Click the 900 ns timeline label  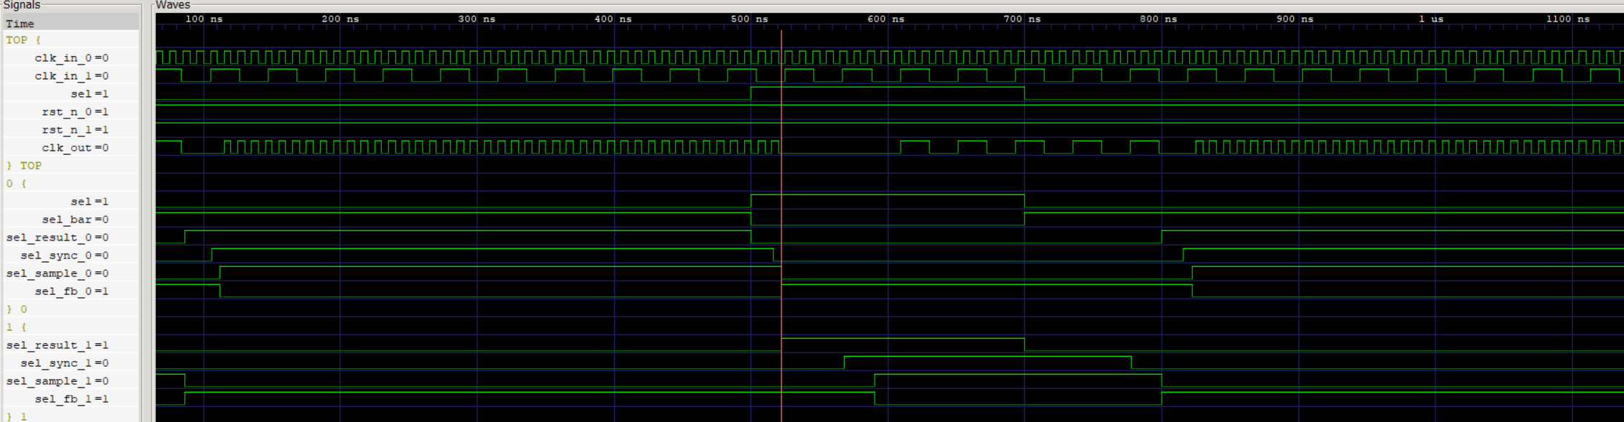click(1295, 19)
